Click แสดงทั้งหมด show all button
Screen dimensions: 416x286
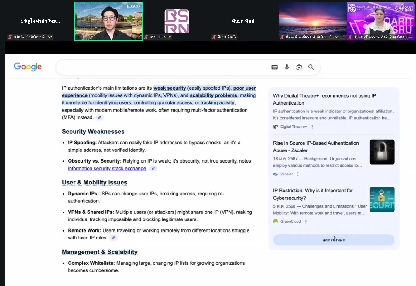click(334, 240)
